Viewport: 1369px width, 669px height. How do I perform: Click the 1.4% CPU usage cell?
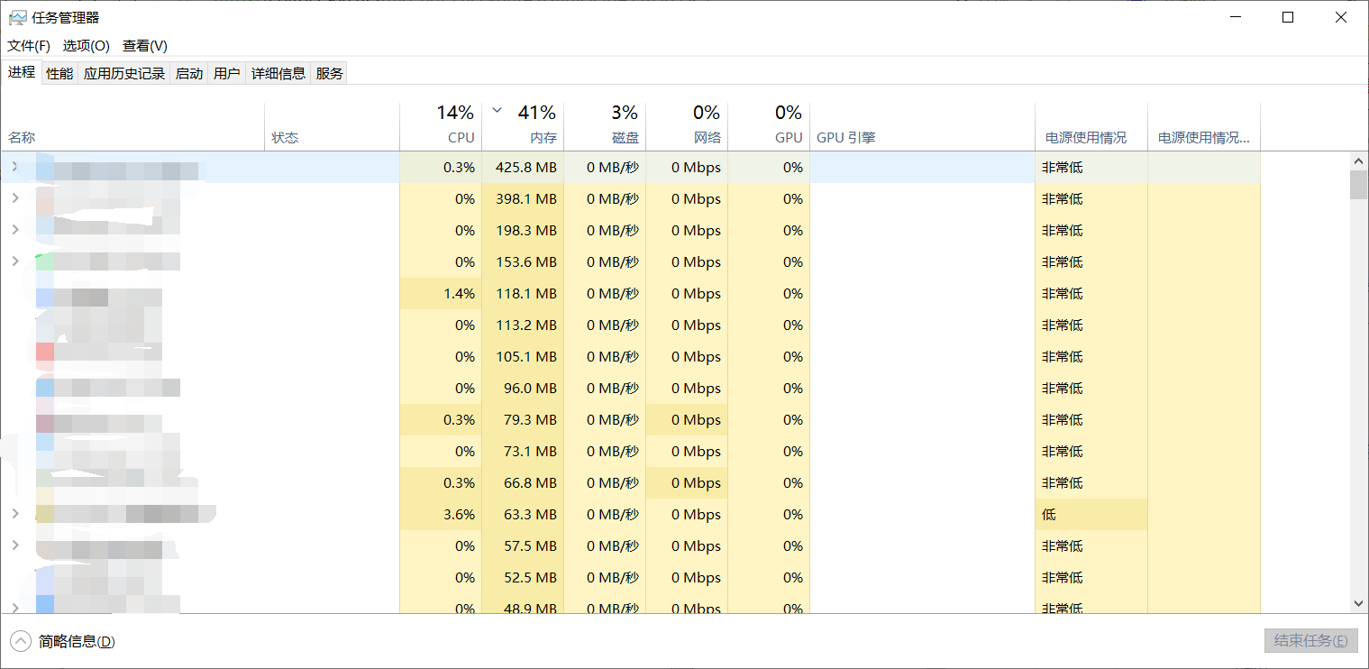441,293
